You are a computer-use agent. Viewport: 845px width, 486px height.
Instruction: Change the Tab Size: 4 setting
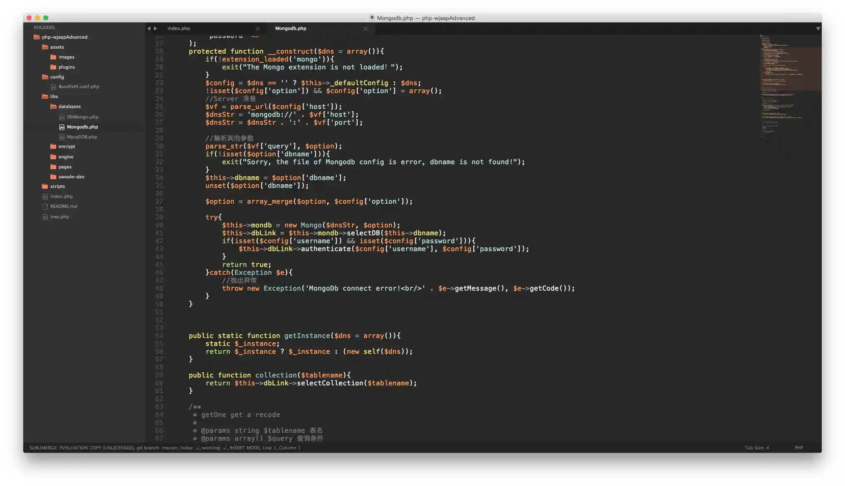point(756,448)
